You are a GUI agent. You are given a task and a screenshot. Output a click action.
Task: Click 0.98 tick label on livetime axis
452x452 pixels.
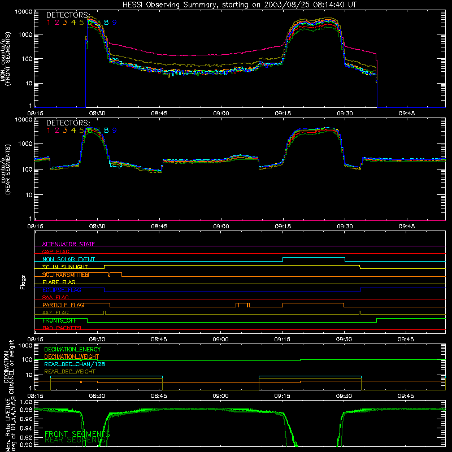pyautogui.click(x=26, y=410)
